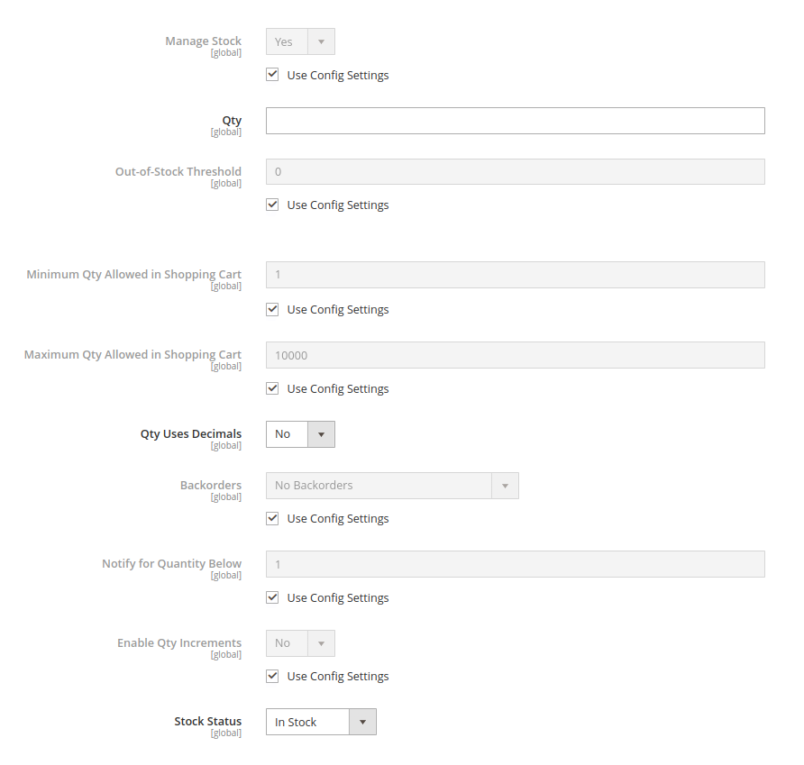Uncheck Use Config Settings under Out-of-Stock Threshold

click(x=272, y=205)
